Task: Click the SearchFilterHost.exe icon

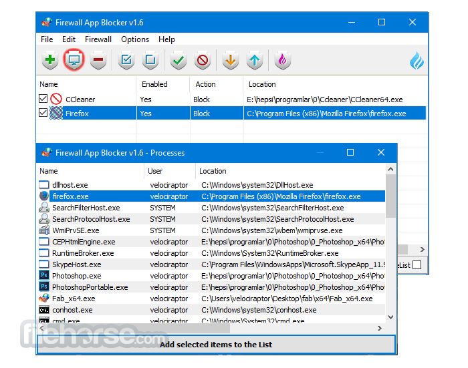Action: coord(44,207)
